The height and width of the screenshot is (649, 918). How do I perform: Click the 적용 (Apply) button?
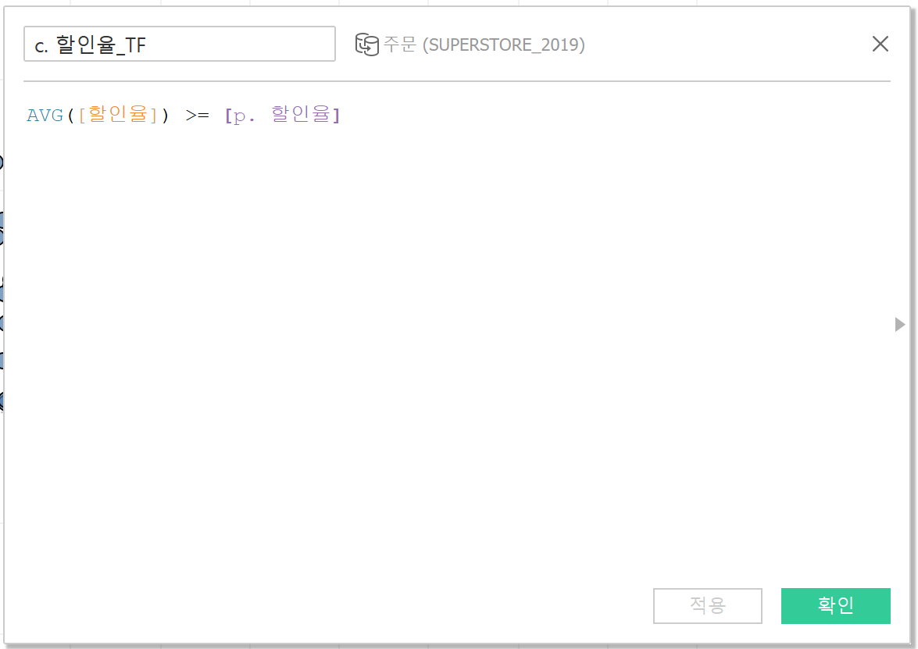[707, 606]
